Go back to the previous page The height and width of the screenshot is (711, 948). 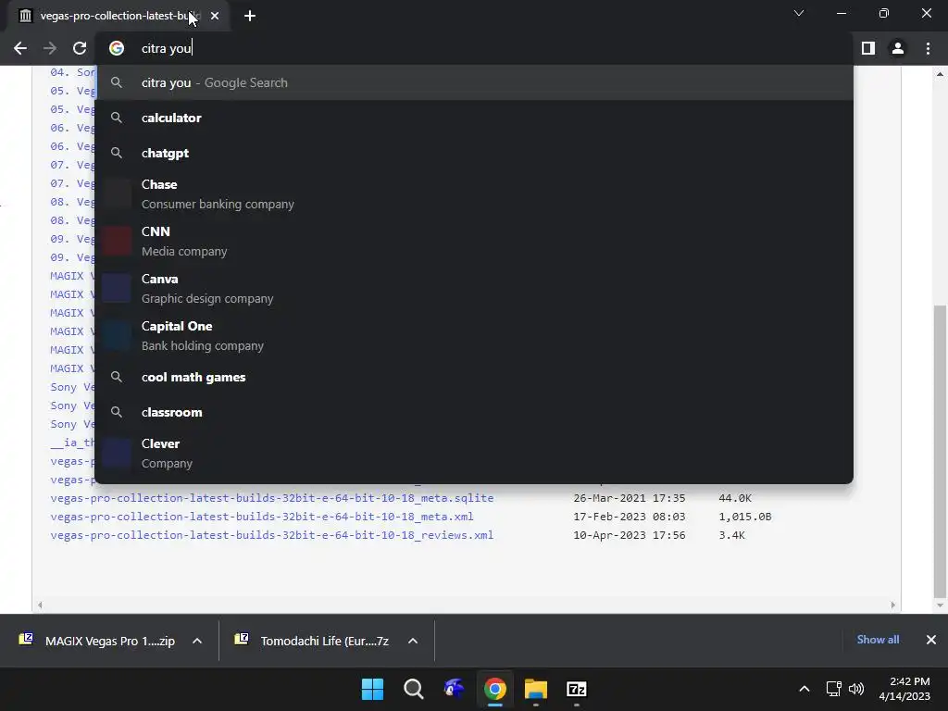(20, 48)
